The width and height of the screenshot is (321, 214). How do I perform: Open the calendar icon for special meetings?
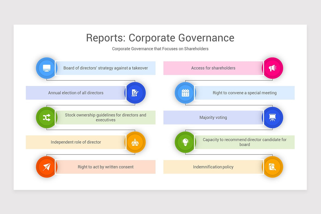point(185,93)
